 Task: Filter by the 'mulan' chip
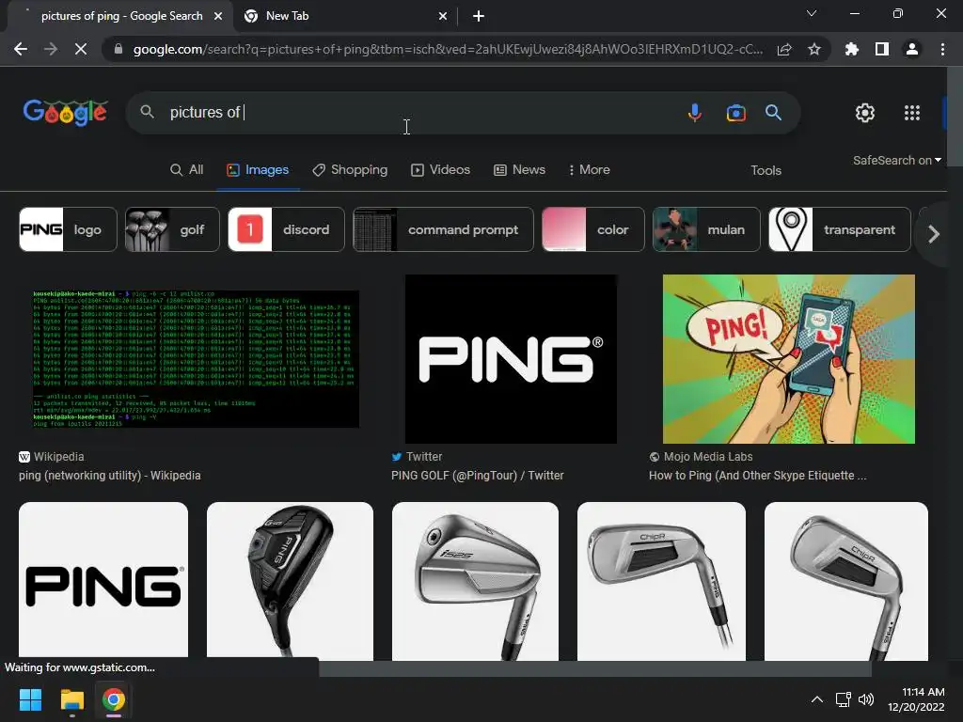[706, 229]
